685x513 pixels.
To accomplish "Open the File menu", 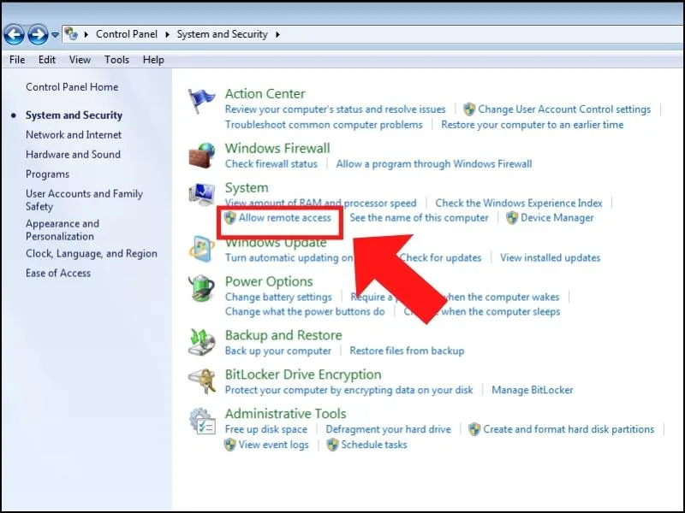I will pos(17,60).
